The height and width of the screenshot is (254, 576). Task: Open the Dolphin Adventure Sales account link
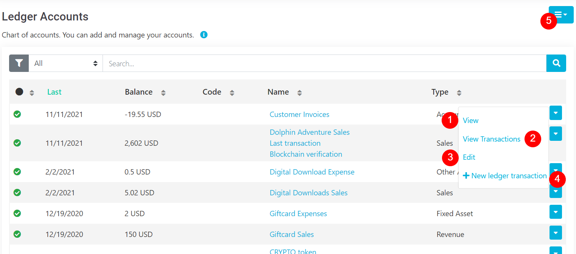point(309,132)
